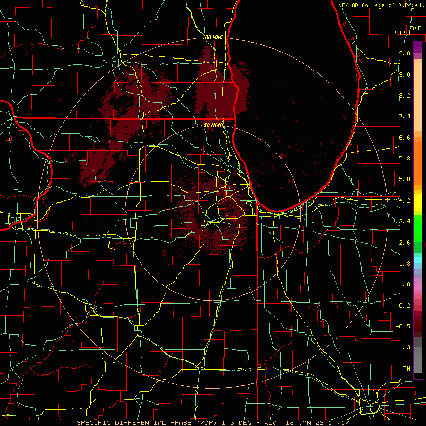Click the [PHAS] units label
The width and height of the screenshot is (426, 426).
tap(400, 33)
